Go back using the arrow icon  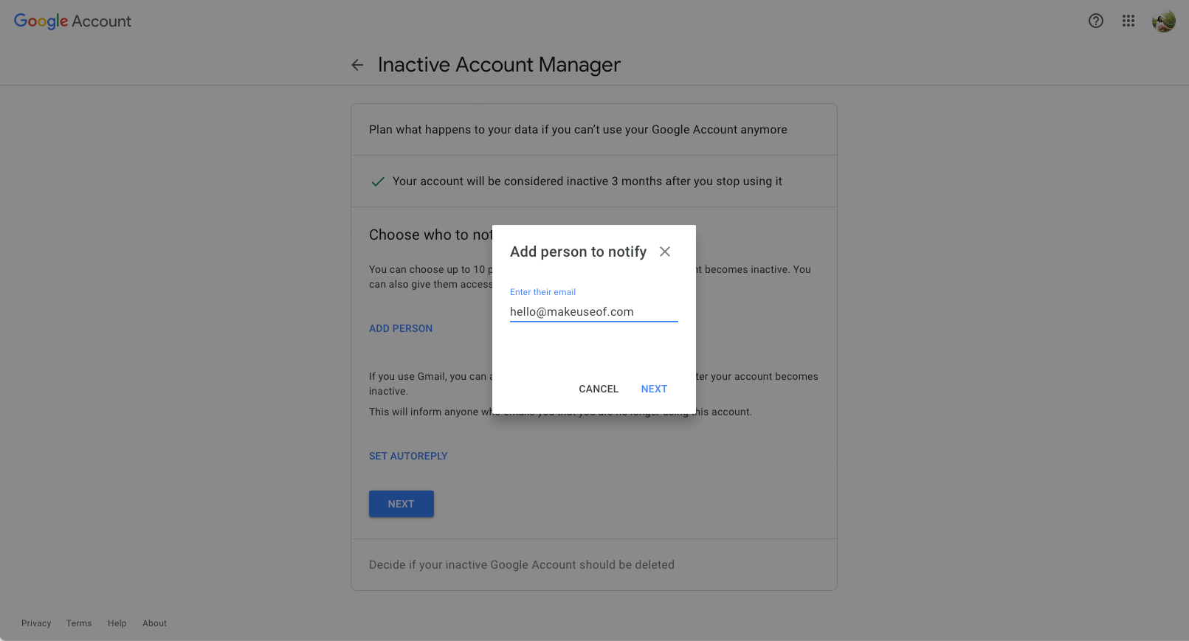point(357,65)
